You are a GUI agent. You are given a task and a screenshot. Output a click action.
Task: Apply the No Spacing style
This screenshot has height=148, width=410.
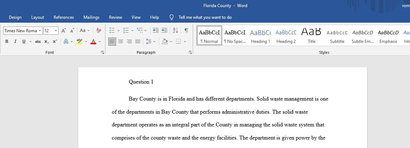(x=235, y=35)
